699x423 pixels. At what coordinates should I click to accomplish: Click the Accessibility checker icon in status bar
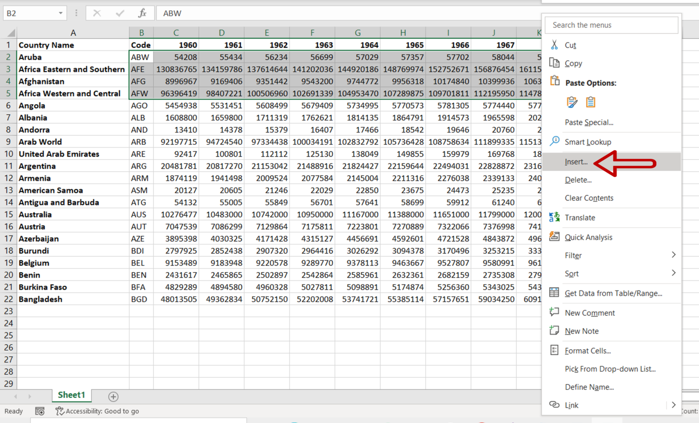(59, 411)
